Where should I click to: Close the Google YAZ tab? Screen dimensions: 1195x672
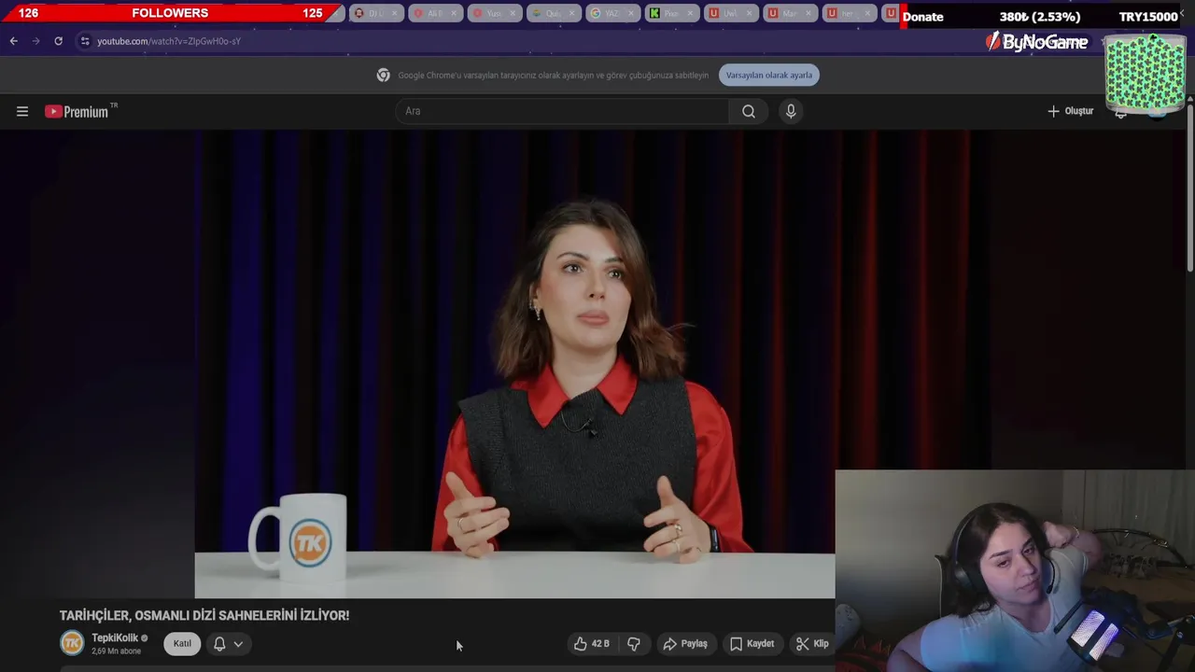630,13
